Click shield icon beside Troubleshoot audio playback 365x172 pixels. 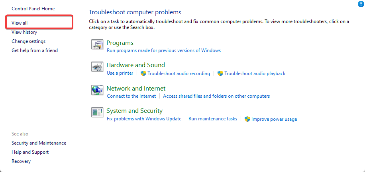click(x=220, y=73)
